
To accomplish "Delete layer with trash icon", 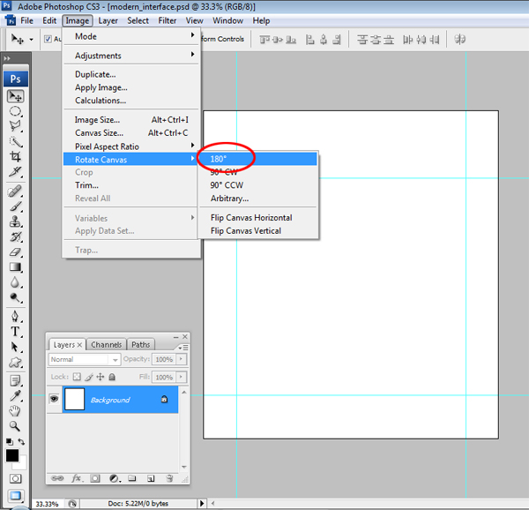I will click(x=169, y=478).
